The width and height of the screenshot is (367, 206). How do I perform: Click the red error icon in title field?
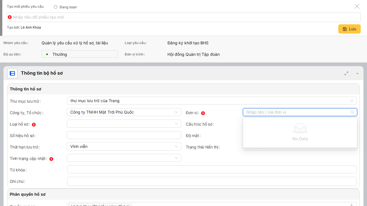pos(10,17)
